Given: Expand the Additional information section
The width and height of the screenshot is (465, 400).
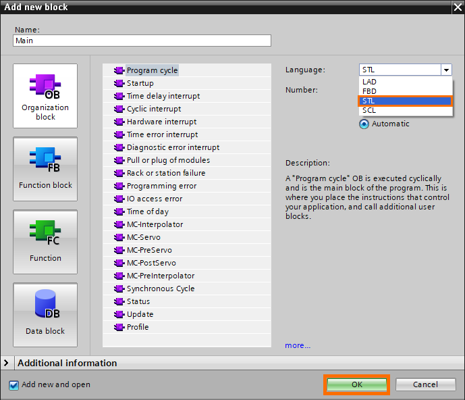Looking at the screenshot, I should (x=6, y=363).
